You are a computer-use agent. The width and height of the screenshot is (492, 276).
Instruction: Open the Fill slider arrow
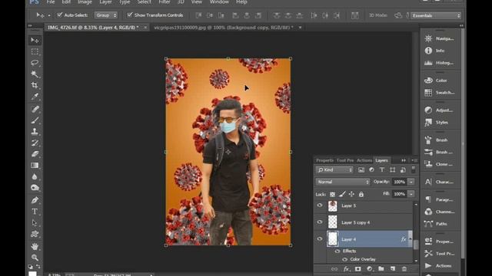[x=411, y=194]
